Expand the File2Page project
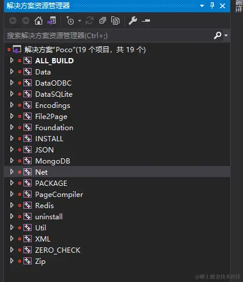 12,116
